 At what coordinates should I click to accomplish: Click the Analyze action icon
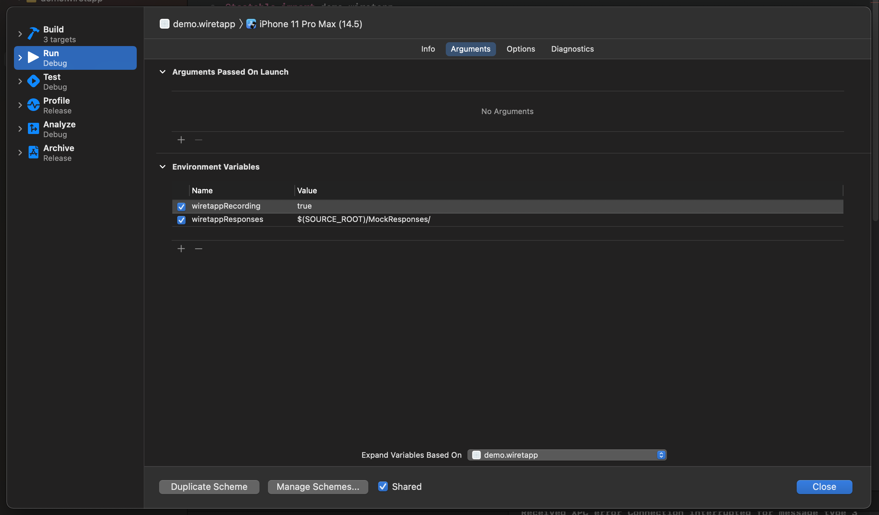point(33,129)
